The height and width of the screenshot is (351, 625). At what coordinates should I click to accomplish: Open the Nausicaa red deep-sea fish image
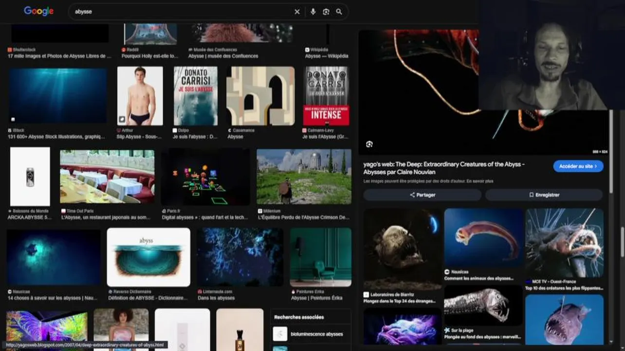[483, 237]
